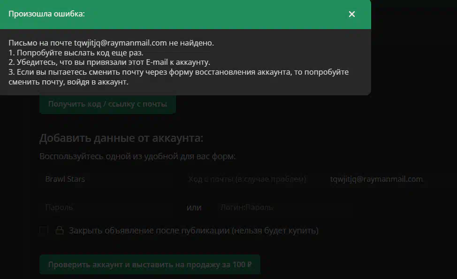This screenshot has width=457, height=279.
Task: Click the tqwjitjq@raymanmail.com email field in the form
Action: pyautogui.click(x=376, y=179)
